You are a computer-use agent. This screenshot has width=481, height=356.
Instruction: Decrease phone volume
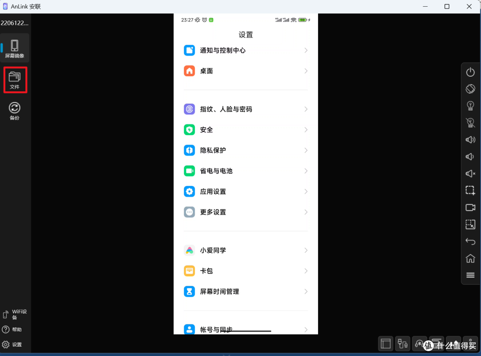click(x=470, y=156)
